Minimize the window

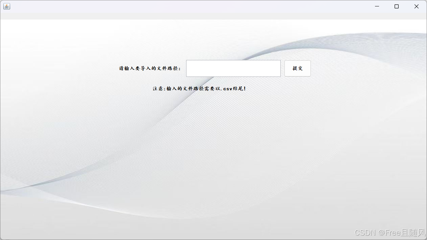point(377,6)
